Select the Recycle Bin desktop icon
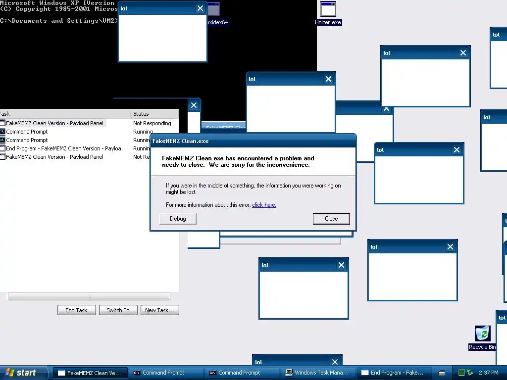The height and width of the screenshot is (380, 507). (x=482, y=337)
